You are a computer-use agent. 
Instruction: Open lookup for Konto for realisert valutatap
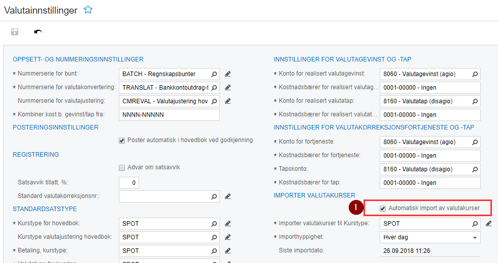pos(475,101)
